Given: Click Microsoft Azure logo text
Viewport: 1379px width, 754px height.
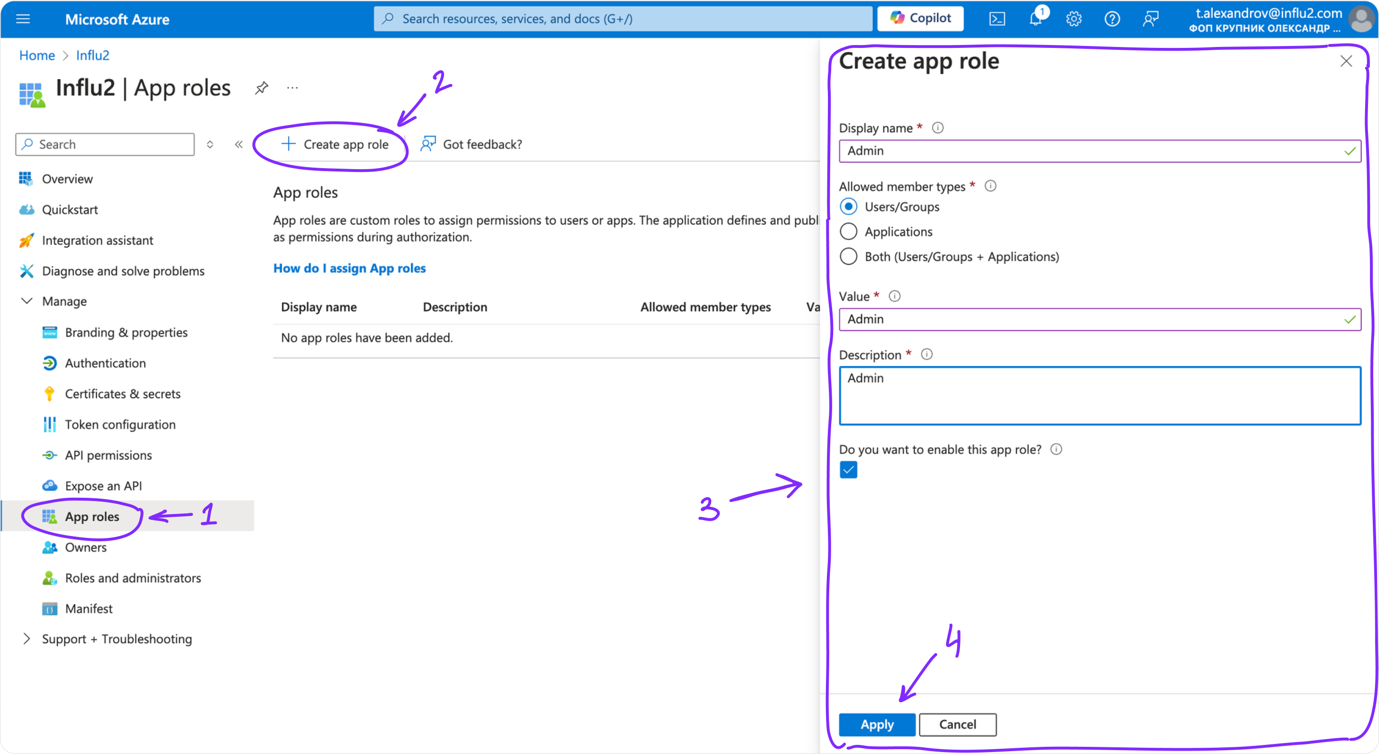Looking at the screenshot, I should (117, 19).
